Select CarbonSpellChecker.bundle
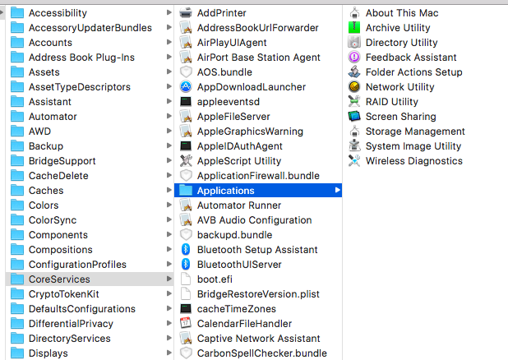The width and height of the screenshot is (508, 360). [258, 353]
